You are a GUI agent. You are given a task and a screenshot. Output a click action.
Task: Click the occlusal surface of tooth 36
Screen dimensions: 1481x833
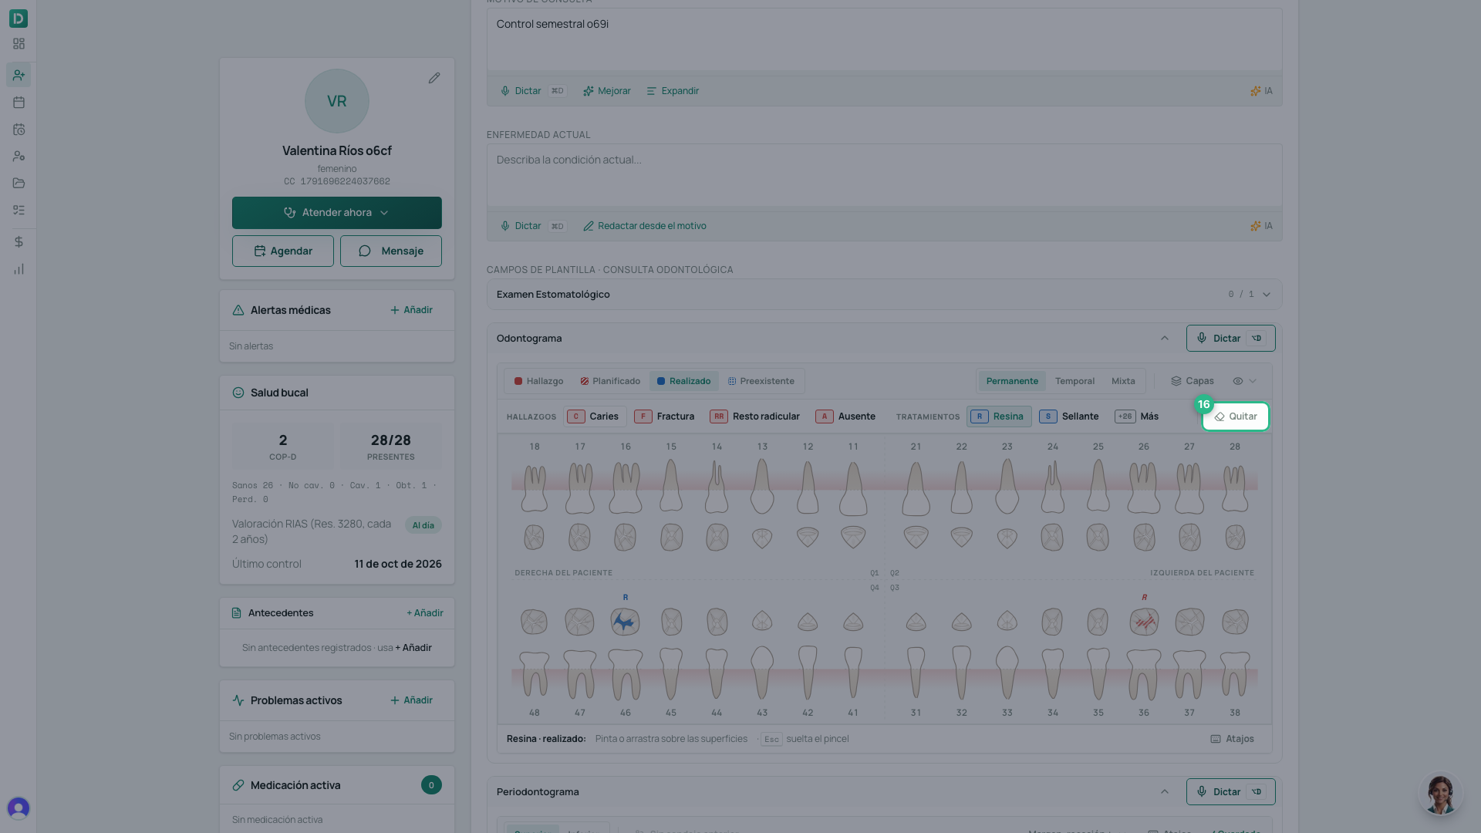click(1143, 622)
